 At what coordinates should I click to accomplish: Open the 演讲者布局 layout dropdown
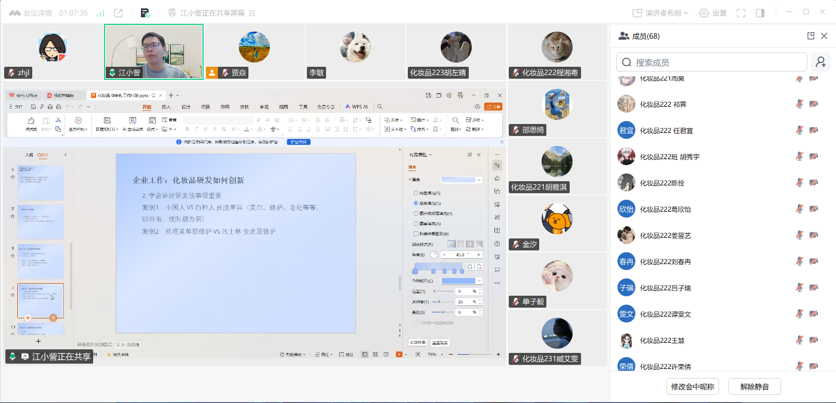click(x=660, y=13)
